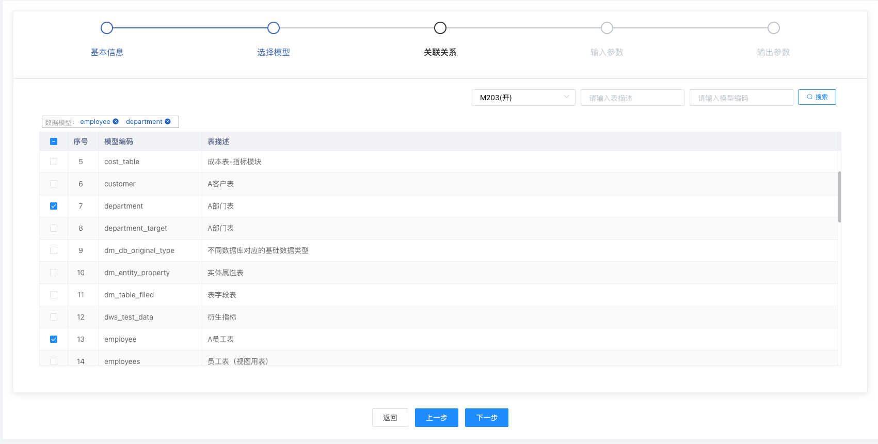This screenshot has height=444, width=878.
Task: Select the dws_test_data model code cell
Action: (x=150, y=317)
